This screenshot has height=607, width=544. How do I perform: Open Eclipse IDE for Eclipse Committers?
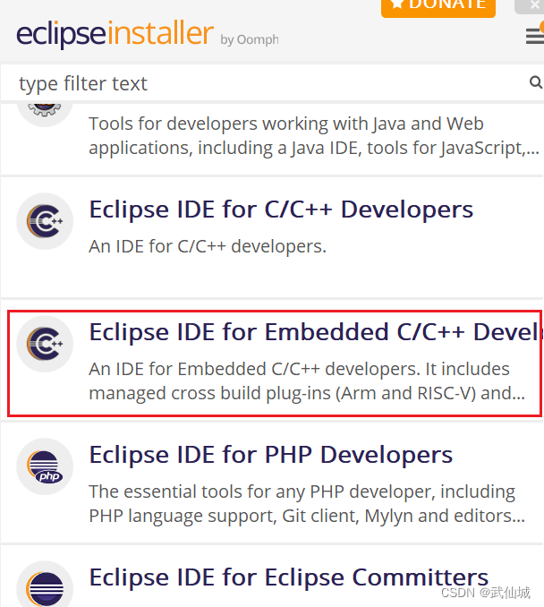coord(289,577)
